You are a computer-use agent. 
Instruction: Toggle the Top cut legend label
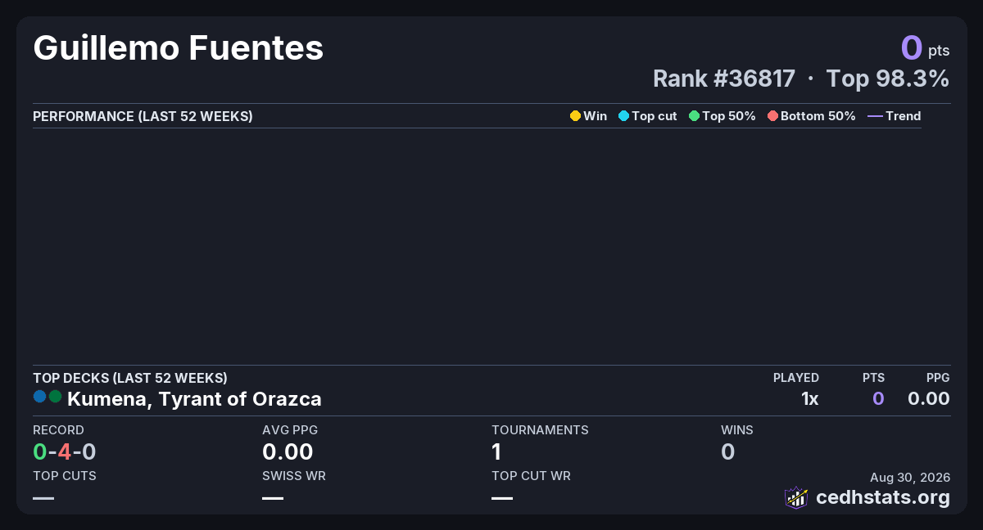[655, 116]
